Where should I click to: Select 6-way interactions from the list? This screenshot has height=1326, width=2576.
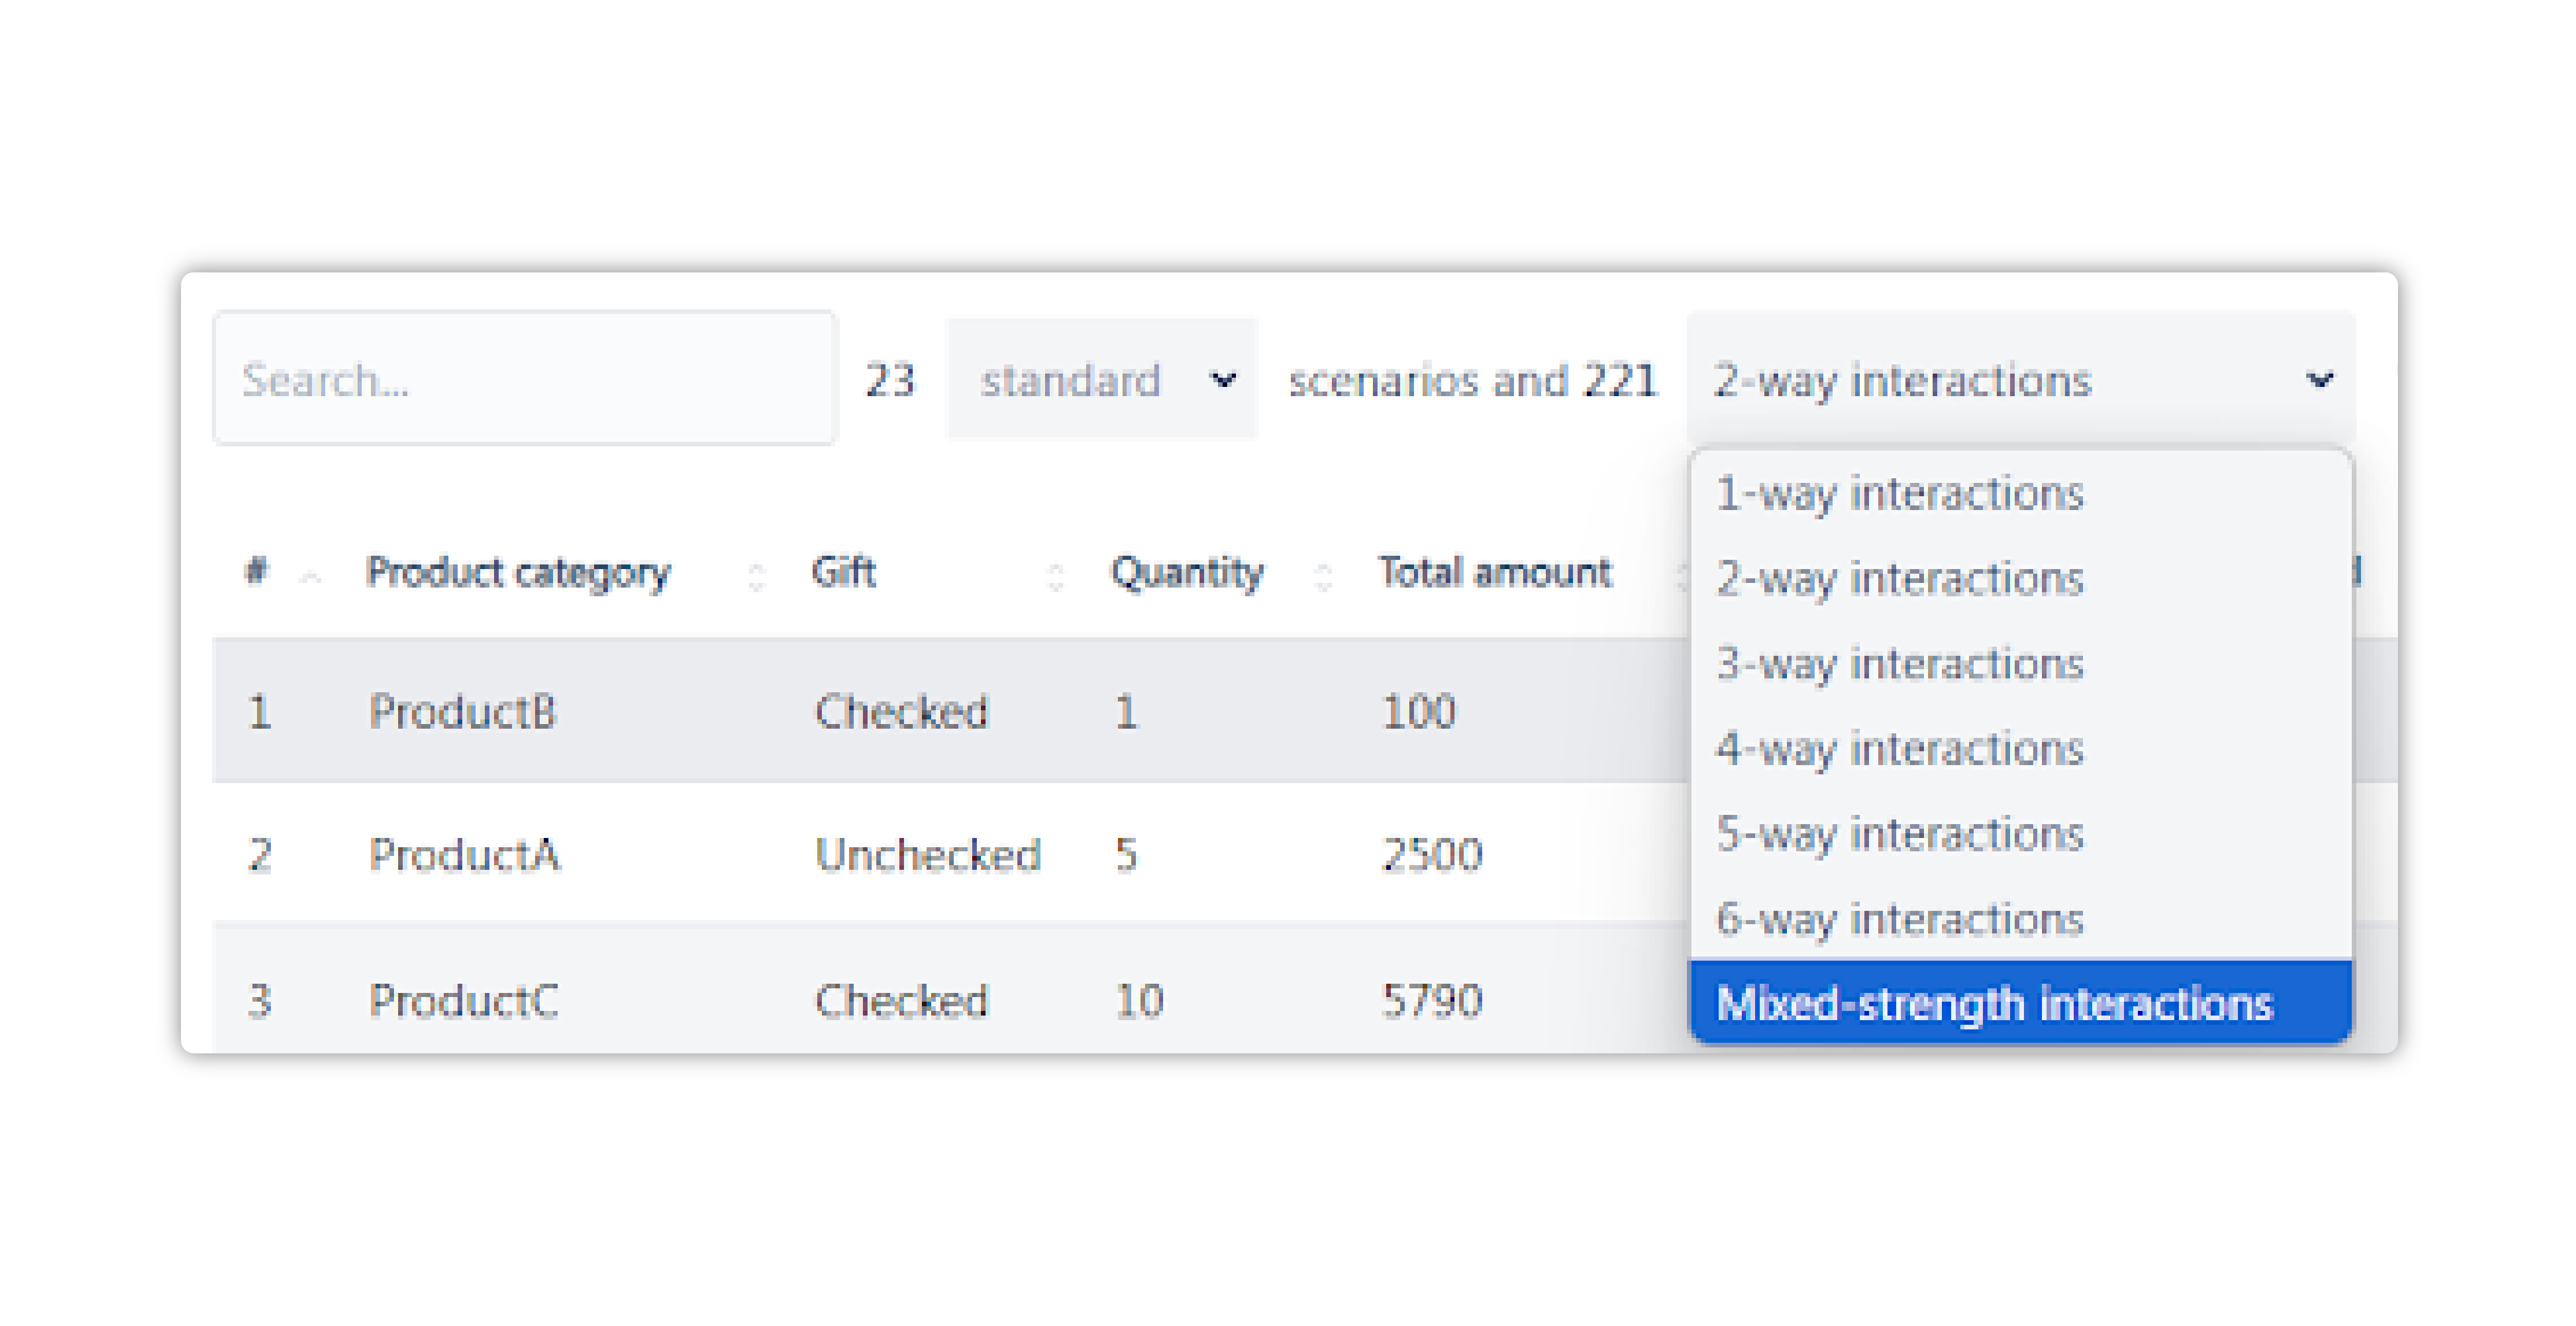pyautogui.click(x=1900, y=919)
